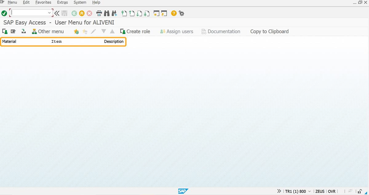Click the transfer arrows status bar icon

point(350,191)
